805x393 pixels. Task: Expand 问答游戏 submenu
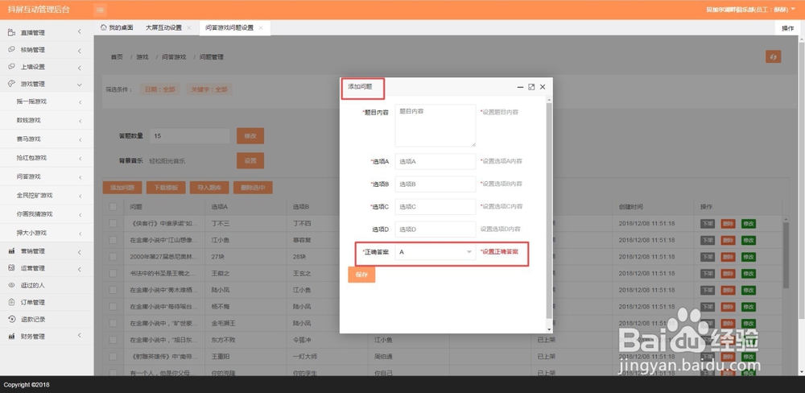click(80, 177)
